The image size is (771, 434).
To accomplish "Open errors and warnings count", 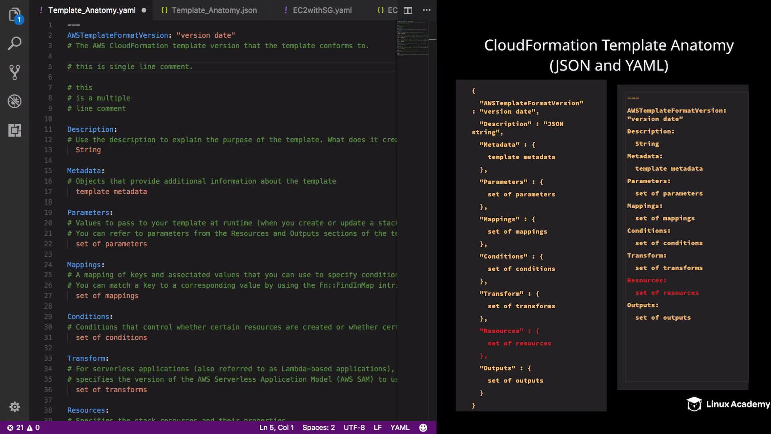I will coord(23,428).
